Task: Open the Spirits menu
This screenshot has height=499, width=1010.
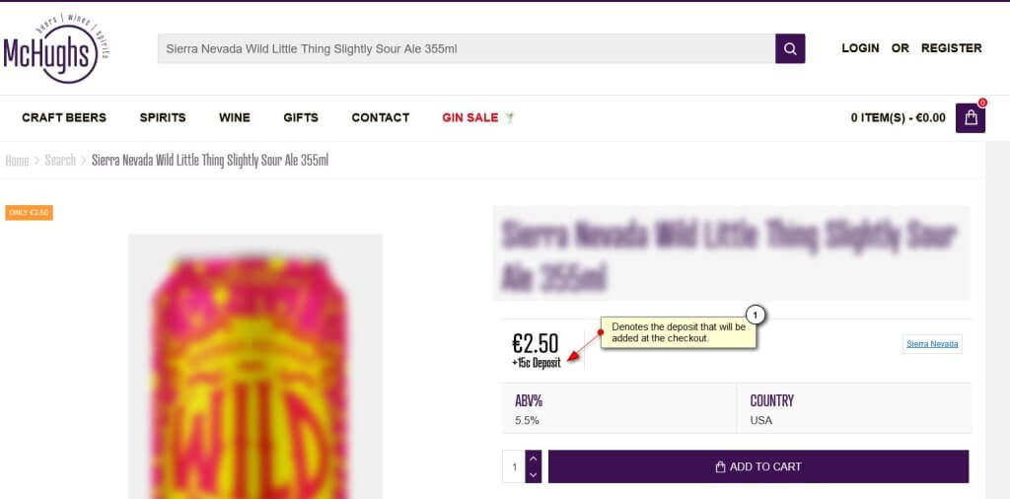Action: [163, 117]
